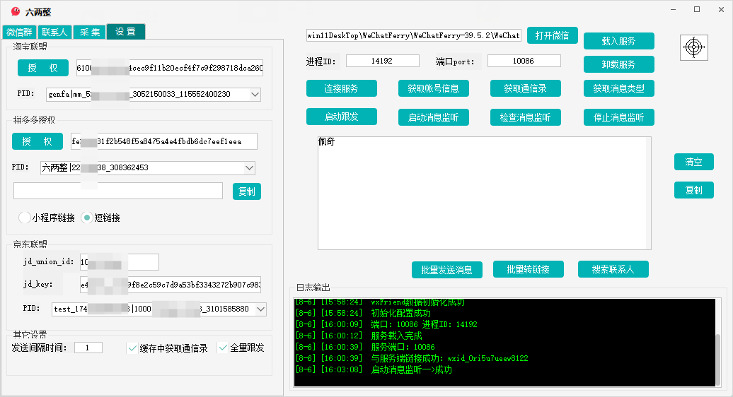This screenshot has height=397, width=733.
Task: Click log line 服务载入完成
Action: [x=359, y=336]
